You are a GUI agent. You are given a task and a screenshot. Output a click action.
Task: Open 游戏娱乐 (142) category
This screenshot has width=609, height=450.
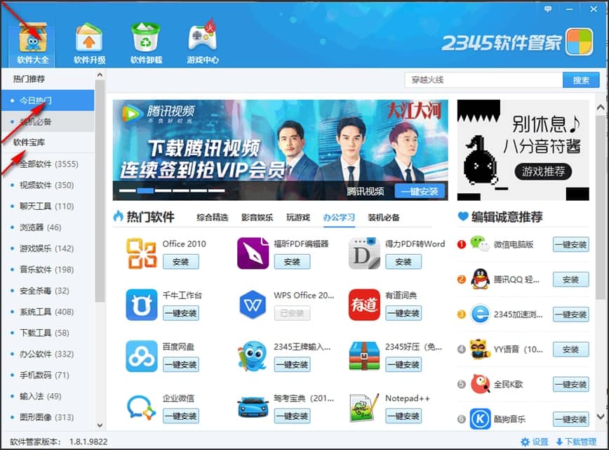click(48, 249)
